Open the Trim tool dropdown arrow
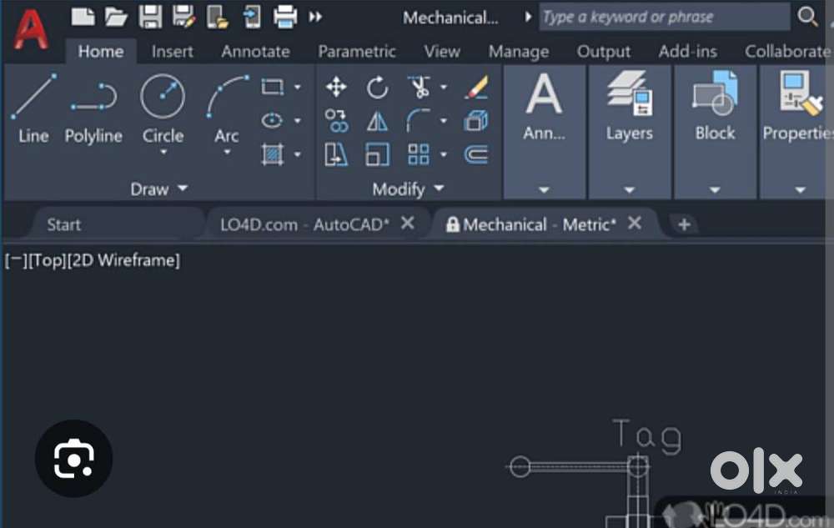Viewport: 834px width, 528px height. click(443, 86)
